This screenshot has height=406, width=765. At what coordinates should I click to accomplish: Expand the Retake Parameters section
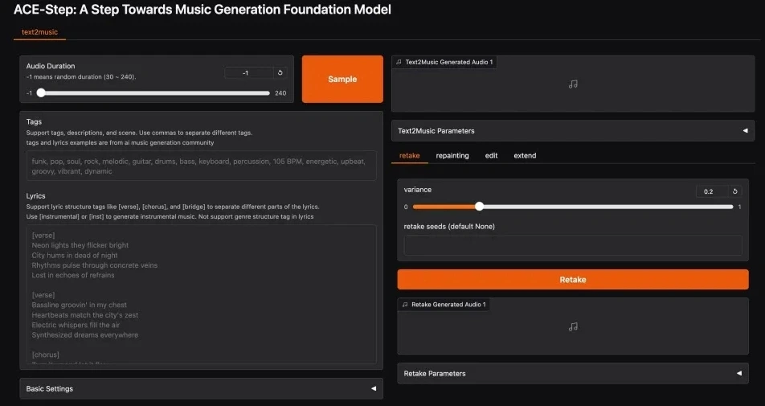(738, 373)
